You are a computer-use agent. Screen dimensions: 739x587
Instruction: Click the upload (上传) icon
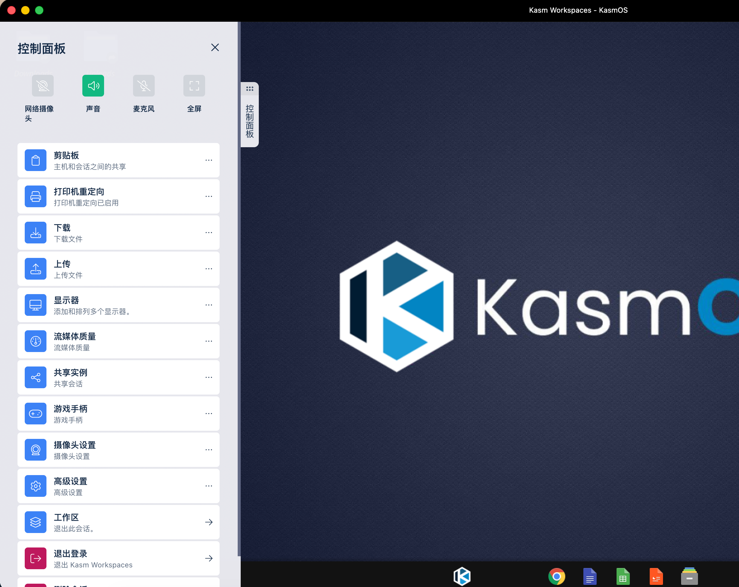point(36,269)
